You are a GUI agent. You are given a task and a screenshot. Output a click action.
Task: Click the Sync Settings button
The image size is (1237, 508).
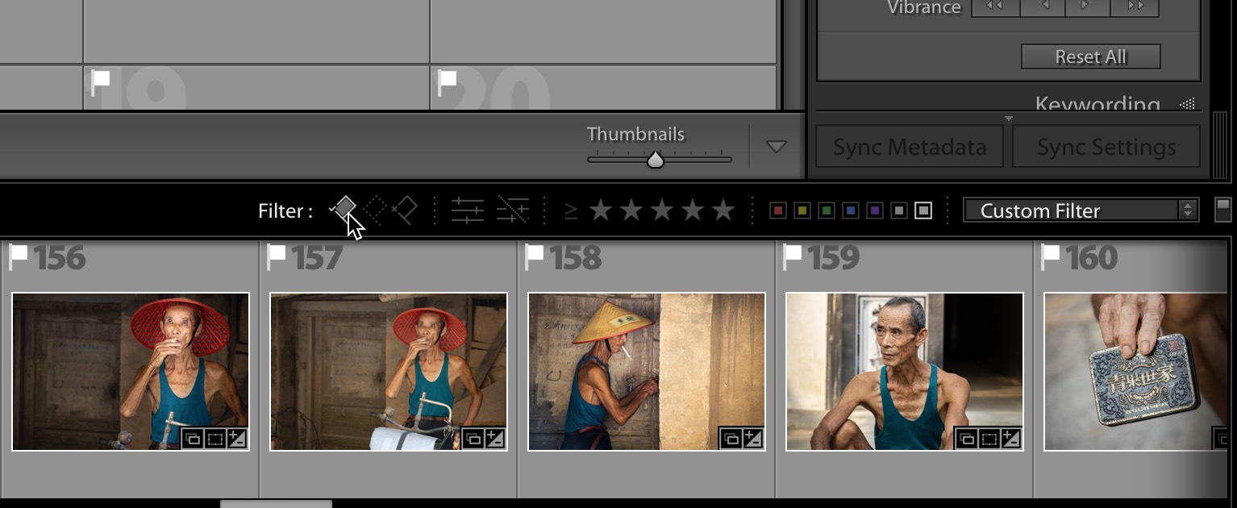(1106, 146)
